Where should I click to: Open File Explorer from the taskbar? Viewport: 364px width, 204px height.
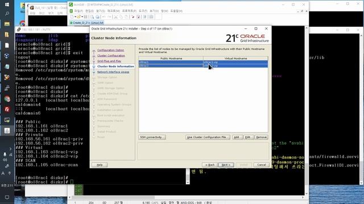(7, 24)
